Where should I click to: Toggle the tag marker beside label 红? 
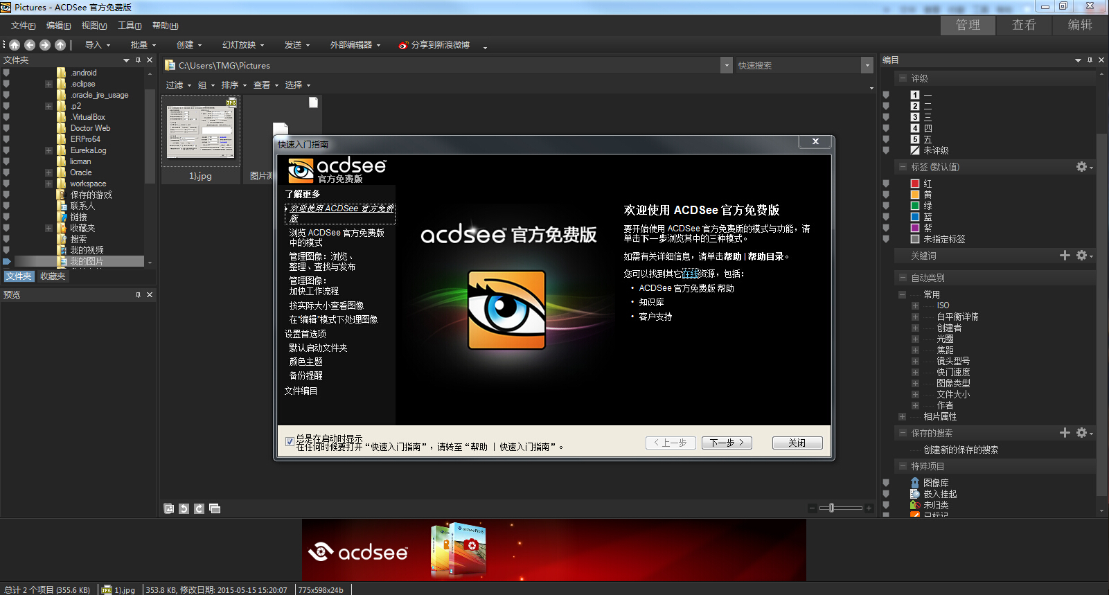886,184
